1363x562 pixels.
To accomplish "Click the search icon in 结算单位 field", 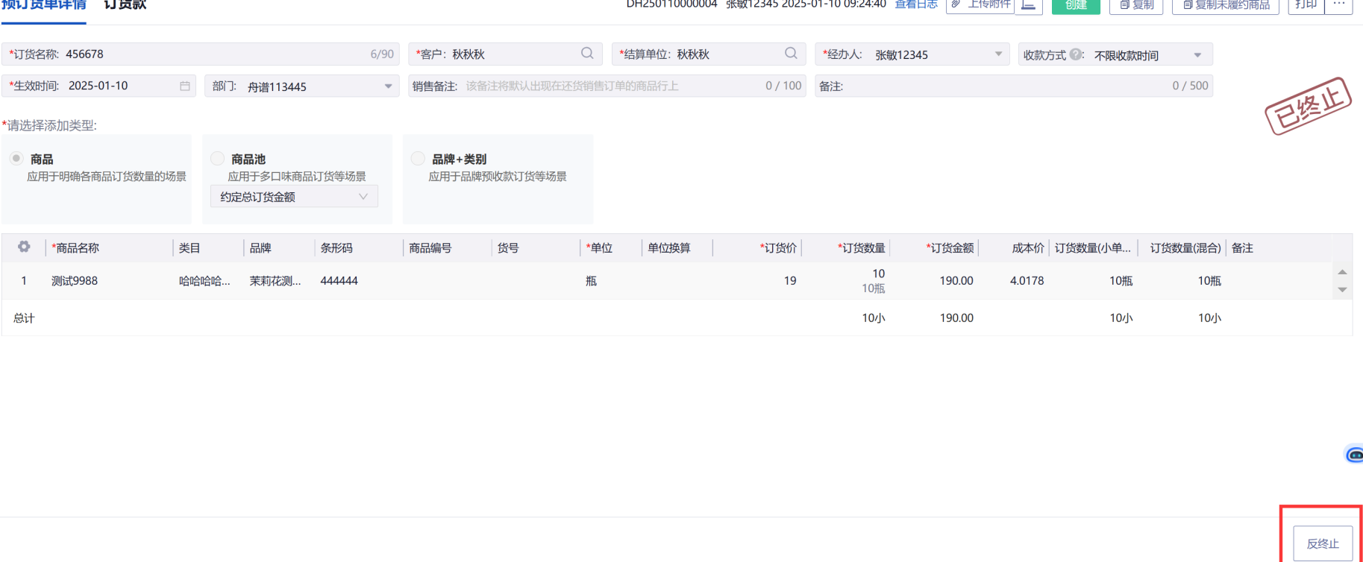I will point(791,54).
